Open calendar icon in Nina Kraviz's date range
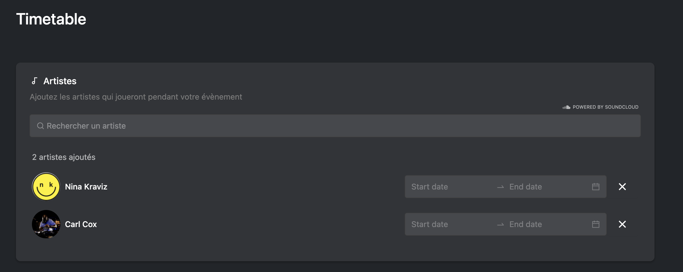Screen dimensions: 683x272 point(596,187)
